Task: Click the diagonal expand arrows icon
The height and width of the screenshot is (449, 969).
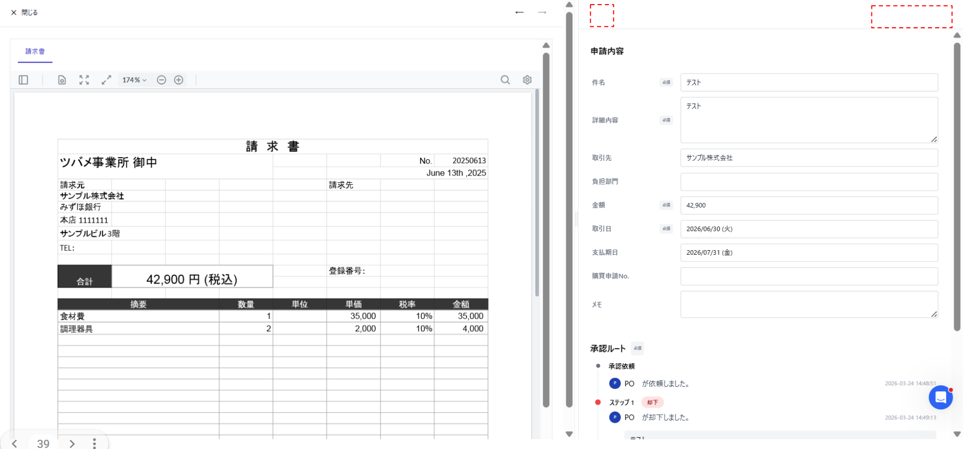Action: tap(106, 80)
